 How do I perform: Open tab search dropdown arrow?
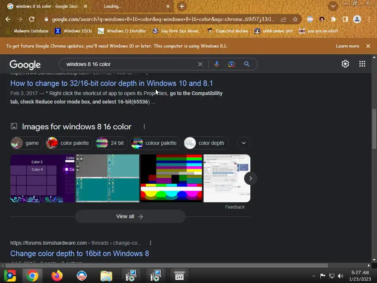click(x=333, y=7)
